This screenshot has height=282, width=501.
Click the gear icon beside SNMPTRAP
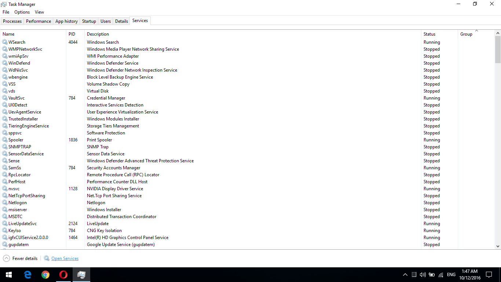(5, 147)
